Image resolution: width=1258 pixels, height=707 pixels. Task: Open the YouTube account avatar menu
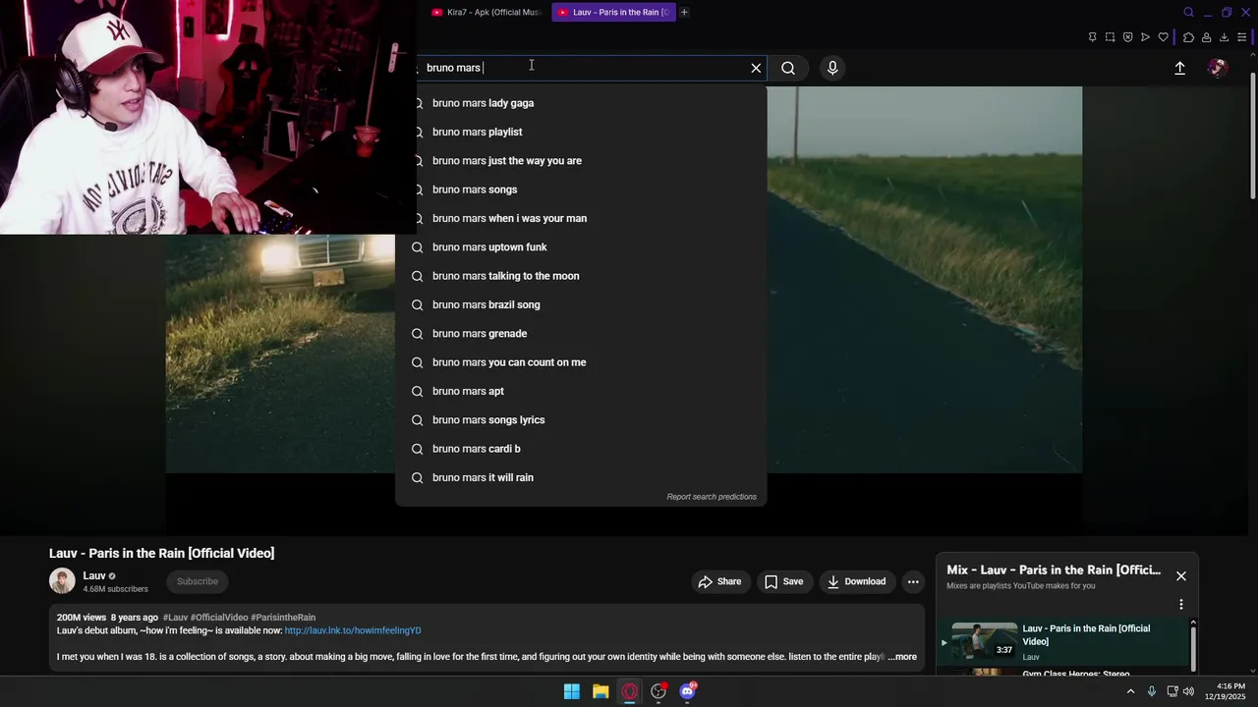pos(1218,68)
